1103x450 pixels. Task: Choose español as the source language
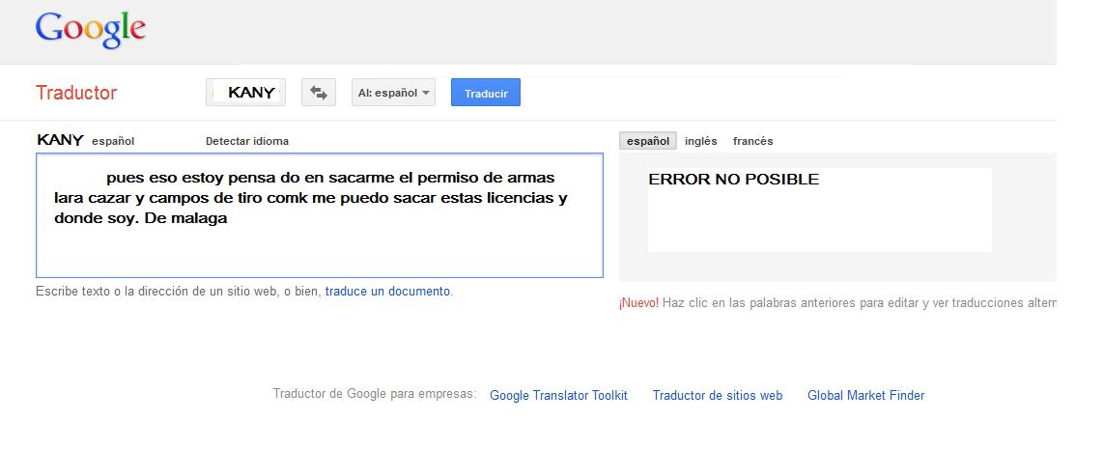tap(113, 141)
